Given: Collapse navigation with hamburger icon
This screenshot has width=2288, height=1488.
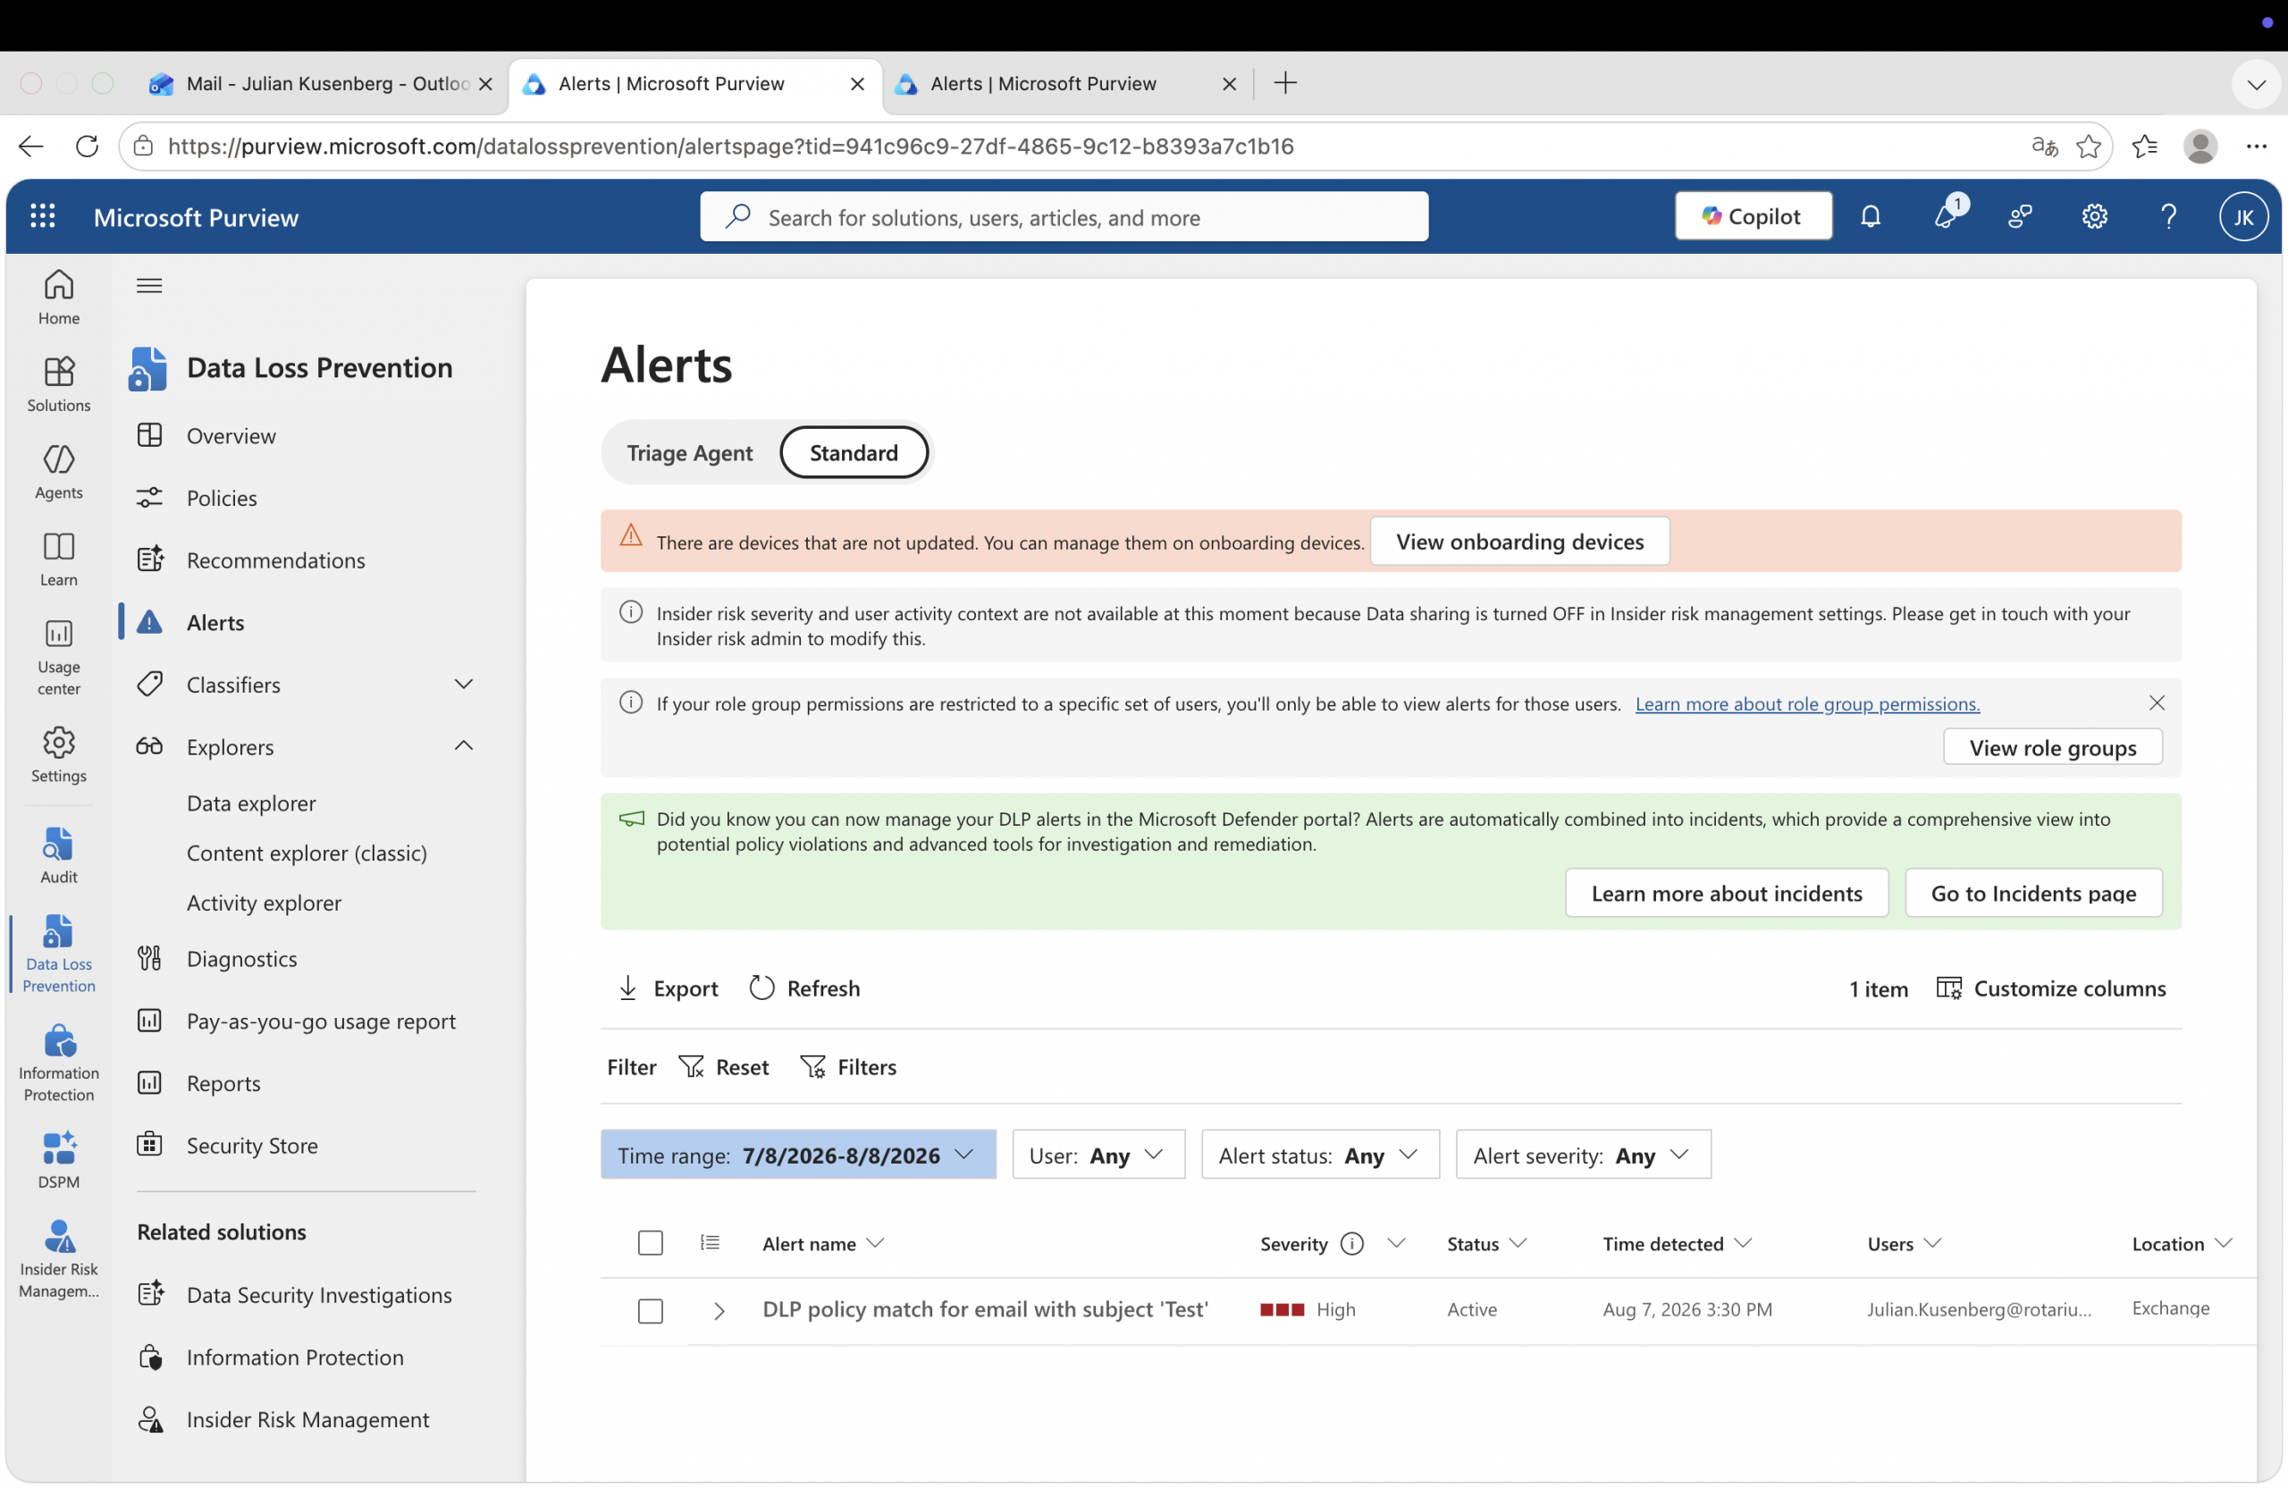Looking at the screenshot, I should click(x=149, y=285).
